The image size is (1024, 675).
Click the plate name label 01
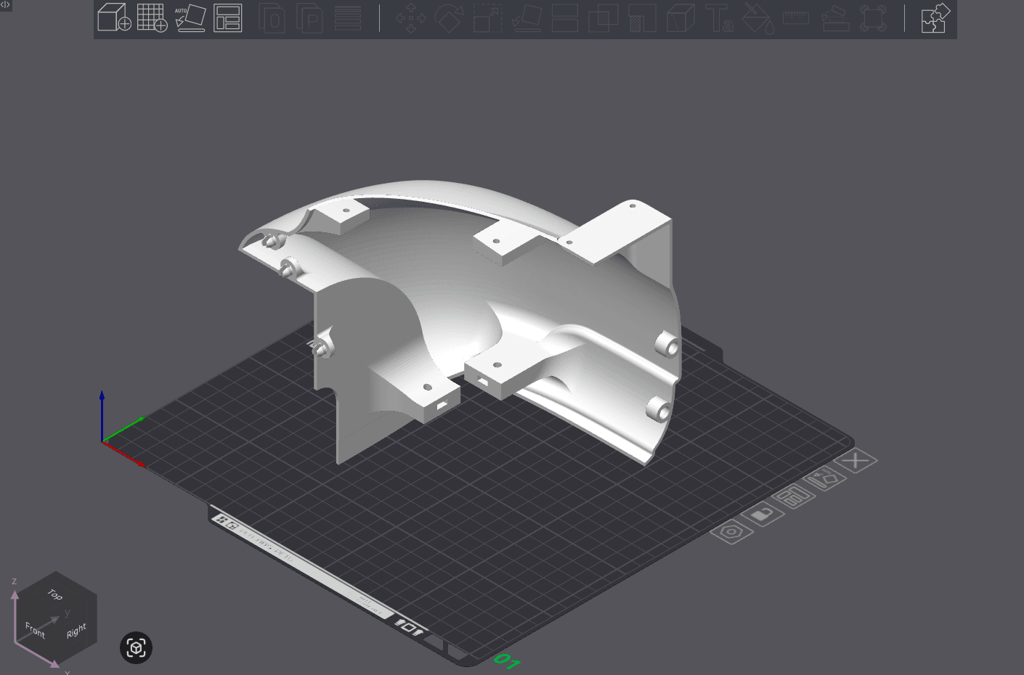pyautogui.click(x=507, y=661)
